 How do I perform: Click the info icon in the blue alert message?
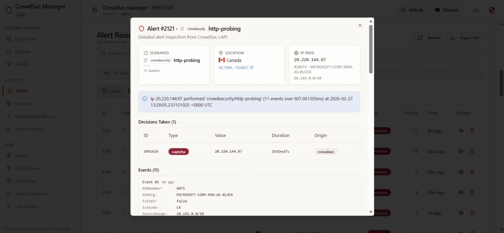tap(145, 98)
